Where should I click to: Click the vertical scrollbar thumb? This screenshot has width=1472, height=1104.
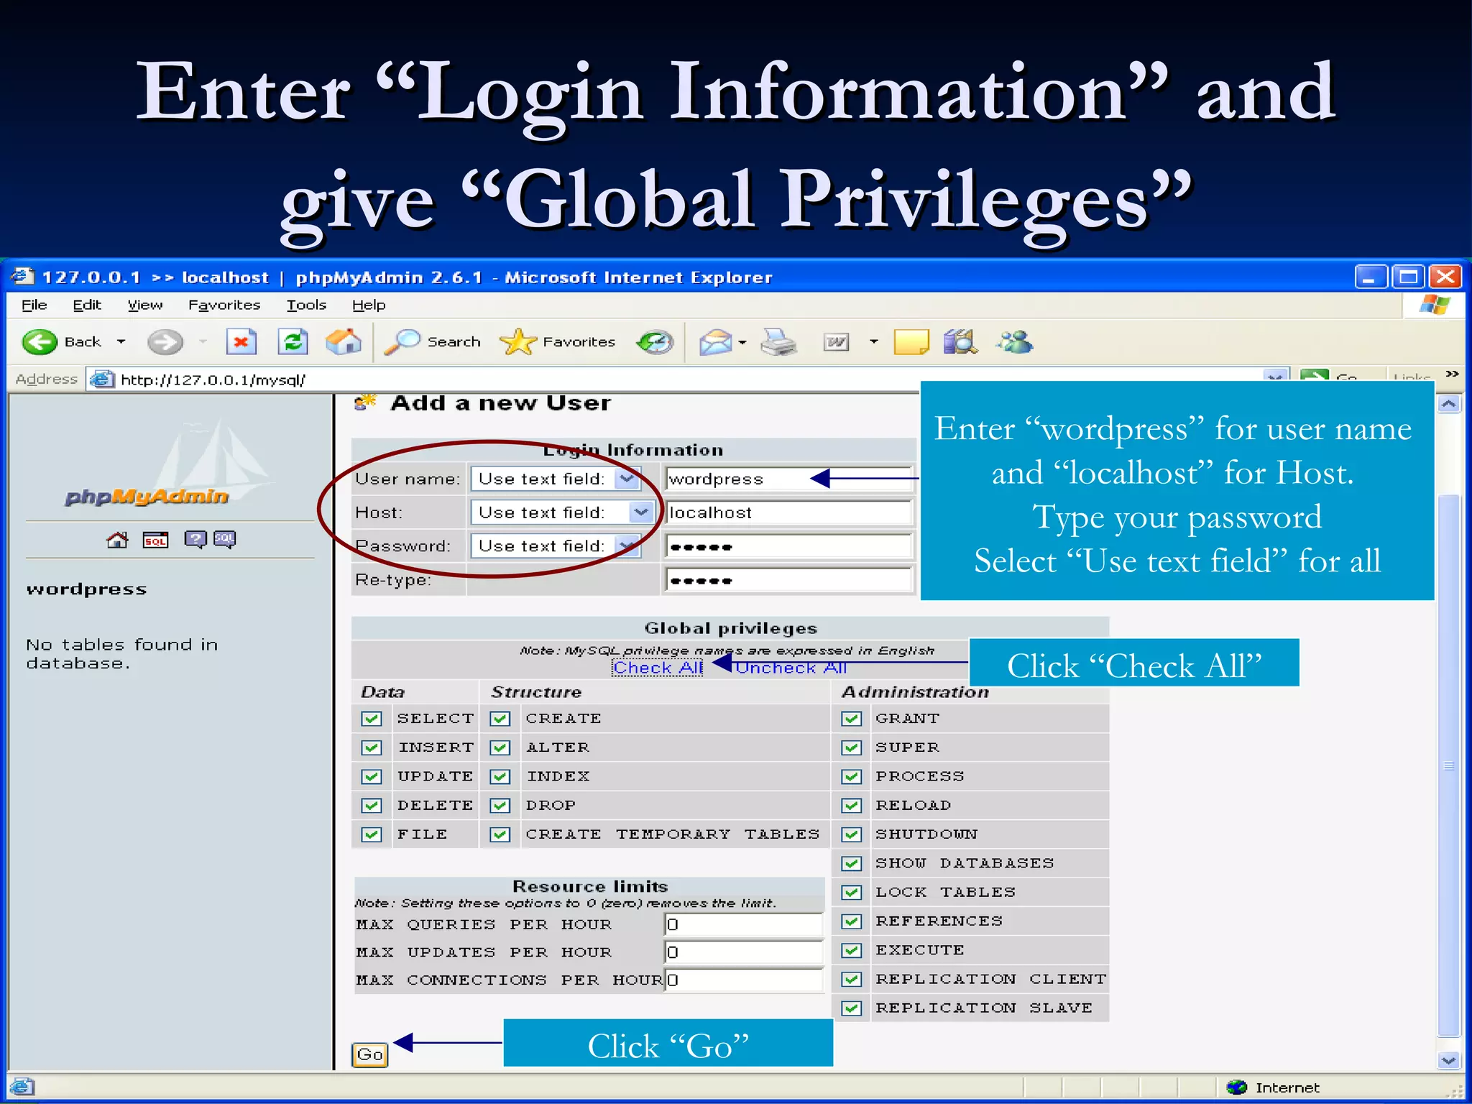point(1449,765)
